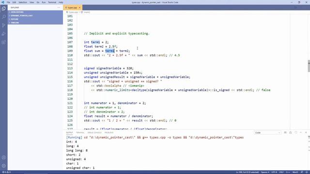
Task: Maximize the output panel size
Action: pos(301,132)
